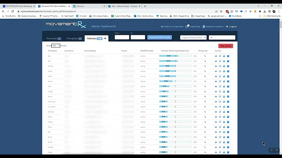The image size is (282, 158).
Task: Click the red phone icon in Charlotte's row
Action: point(205,107)
